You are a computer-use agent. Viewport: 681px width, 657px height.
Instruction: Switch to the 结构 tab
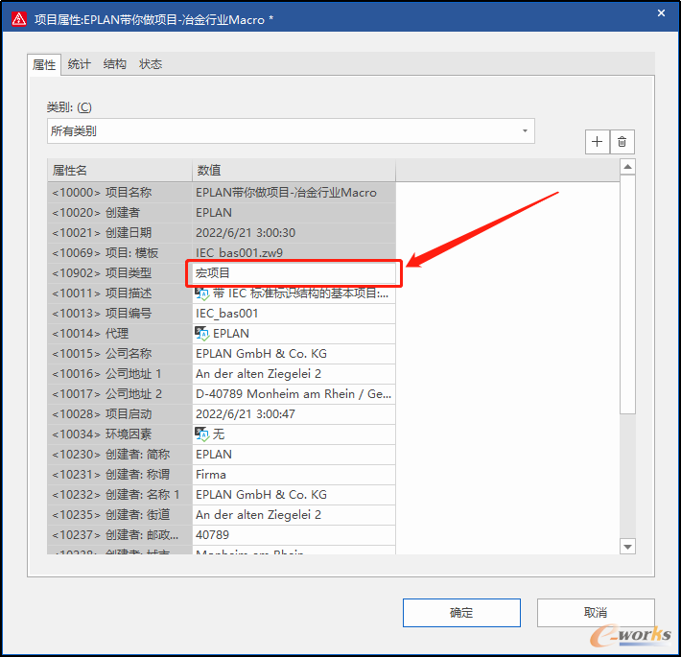[x=115, y=64]
